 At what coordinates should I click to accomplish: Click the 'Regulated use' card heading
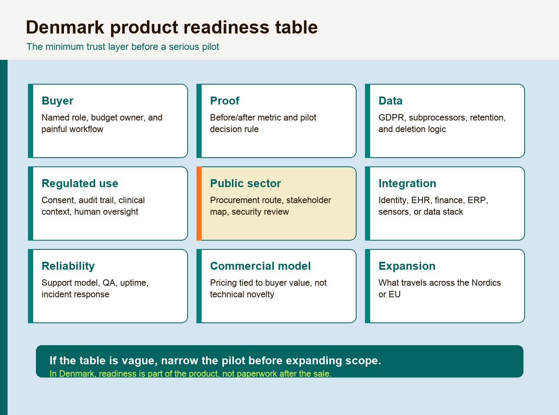[x=80, y=183]
